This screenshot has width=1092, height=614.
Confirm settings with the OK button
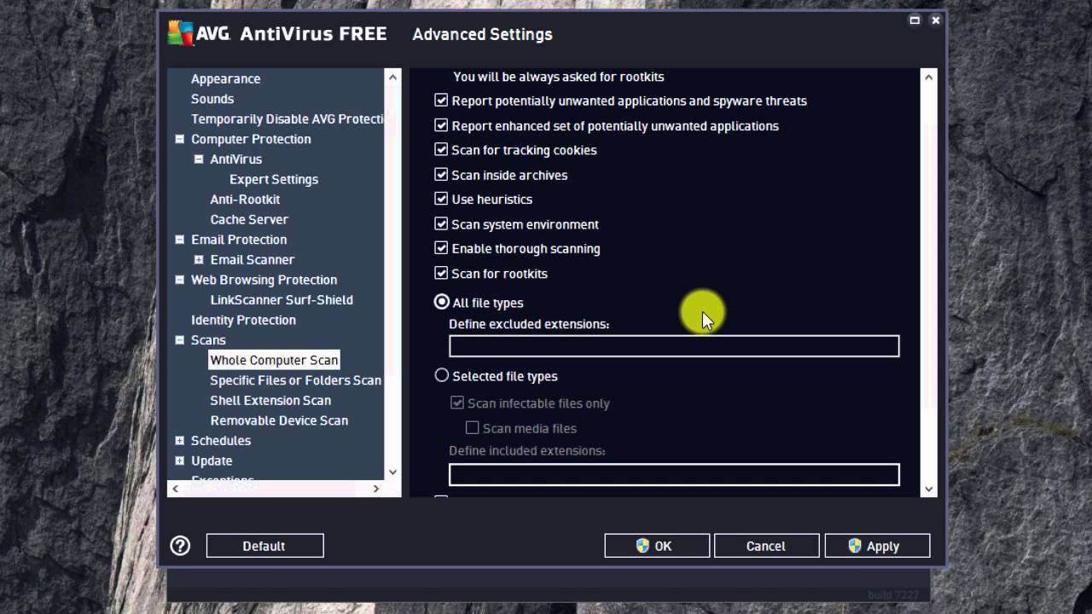click(657, 546)
